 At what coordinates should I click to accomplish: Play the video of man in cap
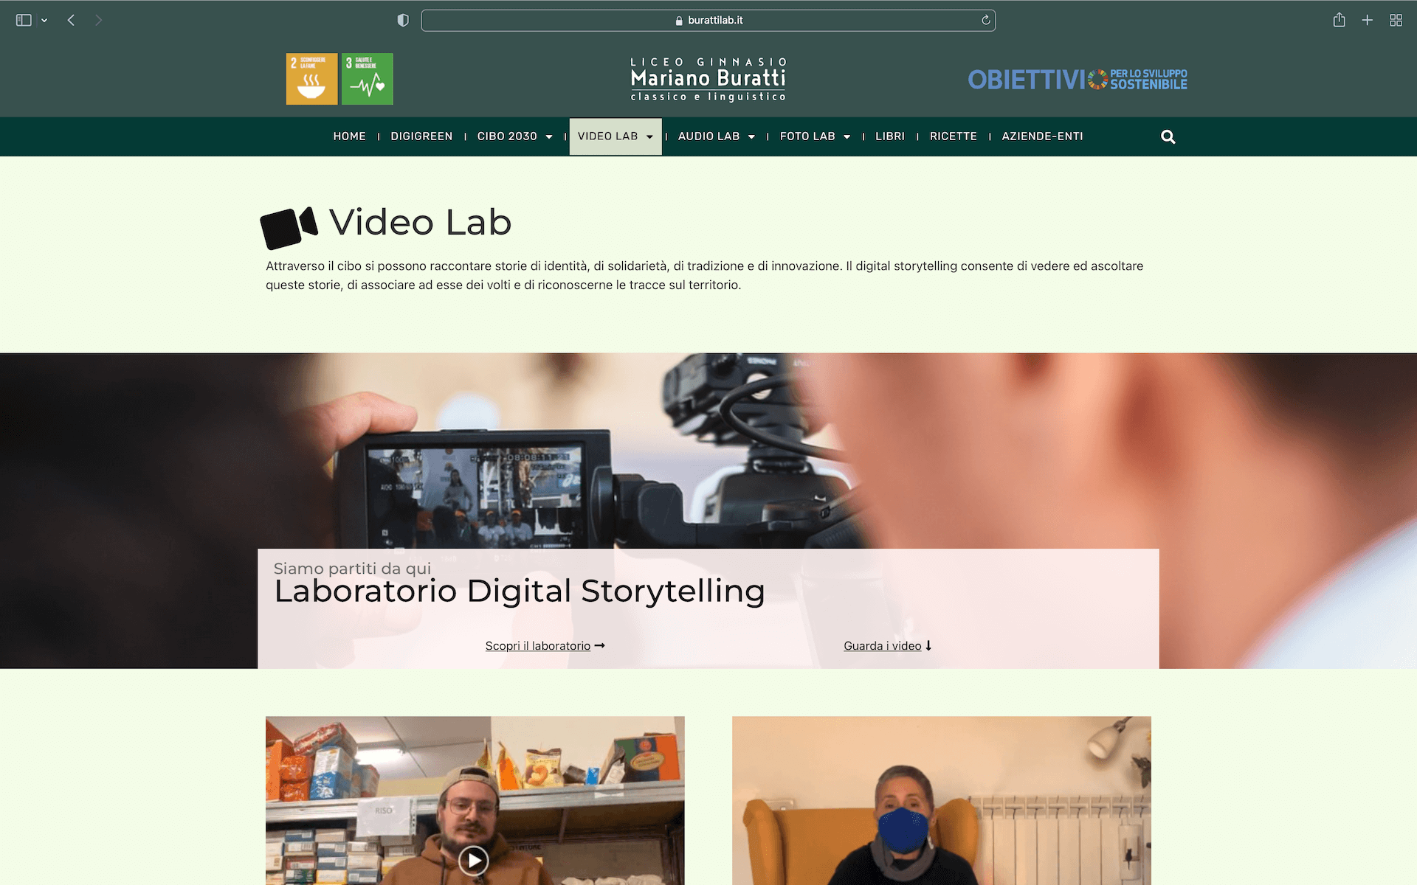(x=474, y=860)
